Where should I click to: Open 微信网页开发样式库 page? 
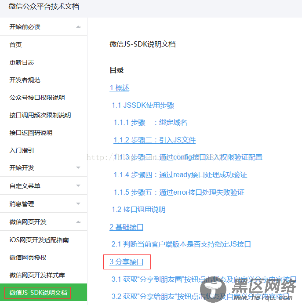(x=37, y=275)
